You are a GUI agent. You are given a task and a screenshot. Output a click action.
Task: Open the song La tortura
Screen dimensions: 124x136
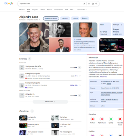[x=66, y=118]
